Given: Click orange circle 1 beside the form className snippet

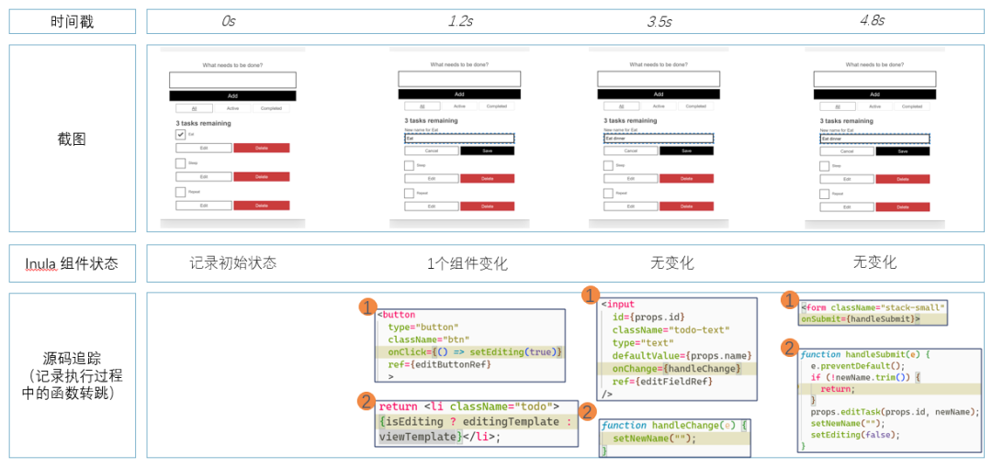Looking at the screenshot, I should (x=790, y=301).
